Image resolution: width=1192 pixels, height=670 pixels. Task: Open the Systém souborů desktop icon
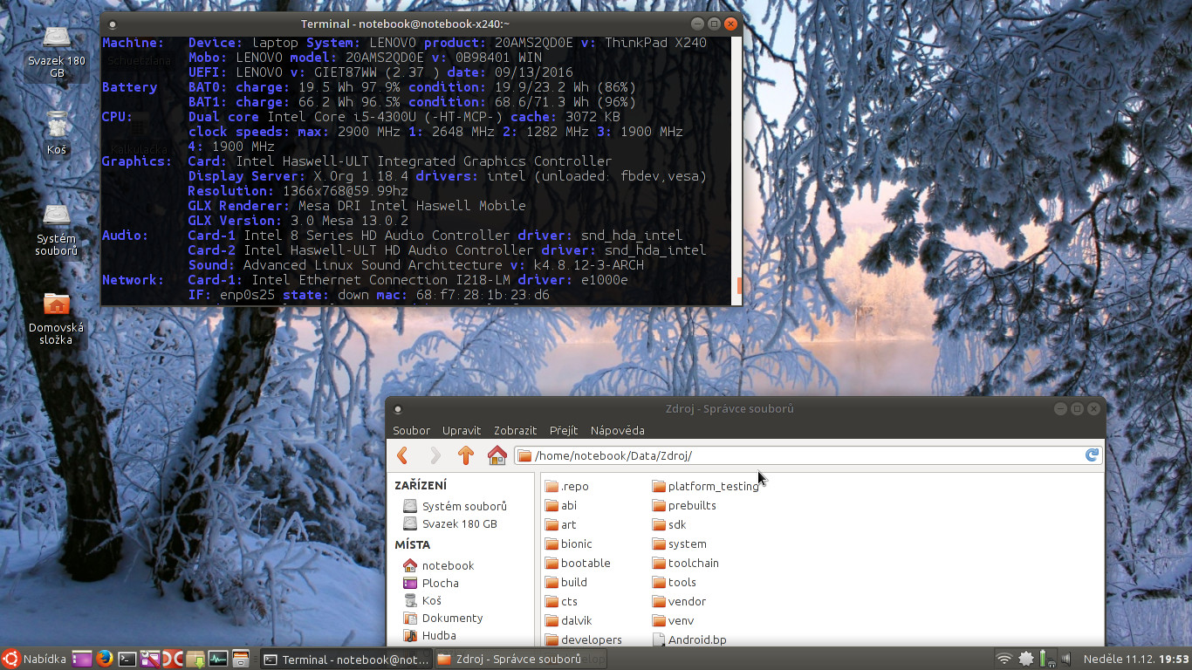(x=57, y=230)
